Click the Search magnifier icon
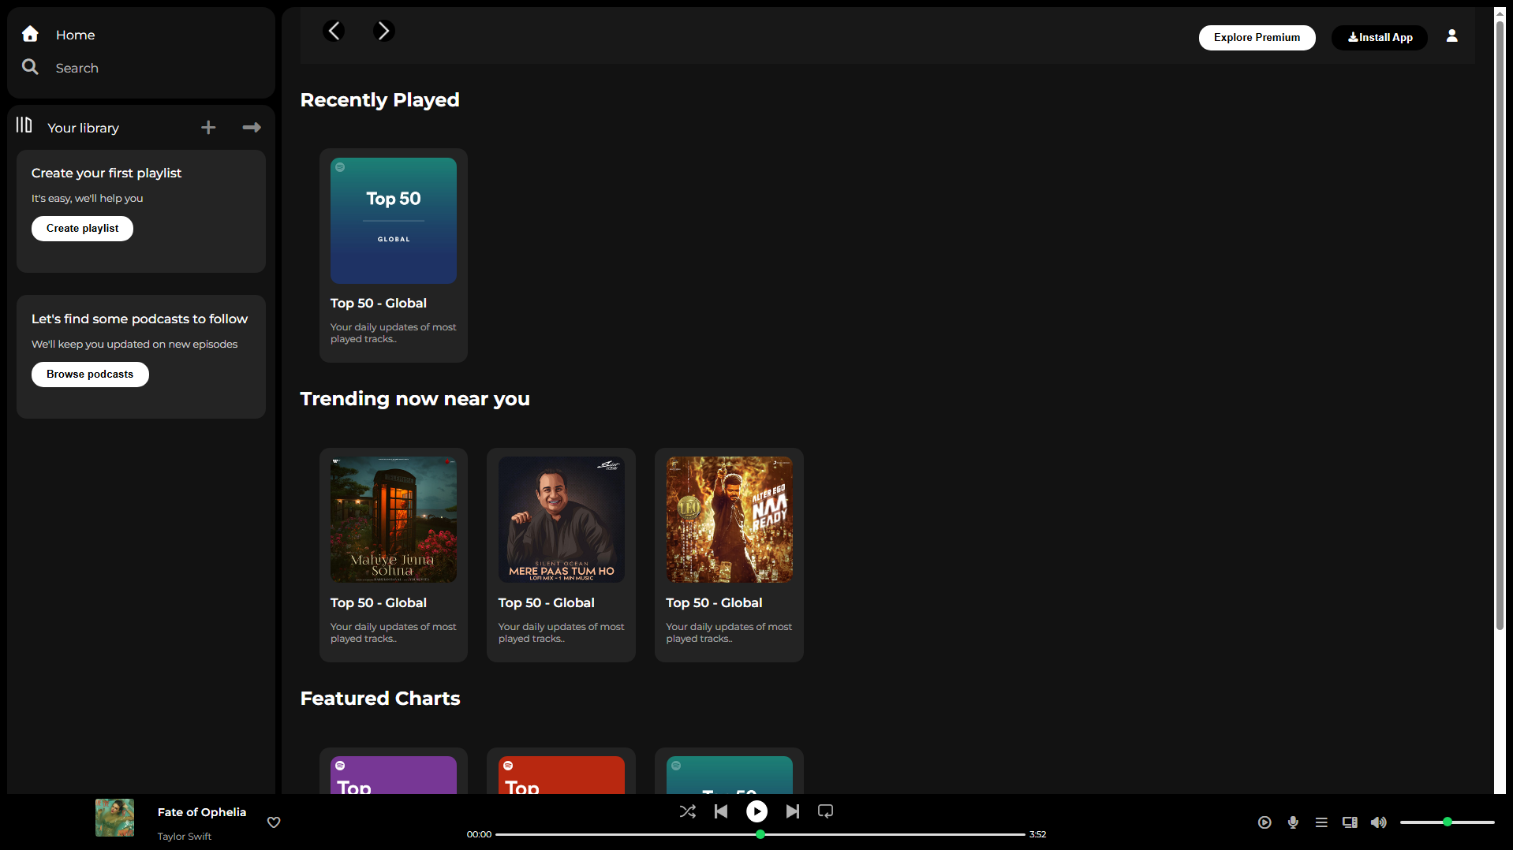The image size is (1513, 850). 30,67
